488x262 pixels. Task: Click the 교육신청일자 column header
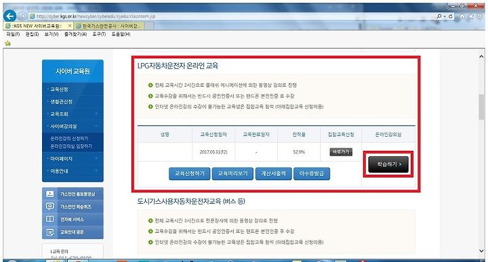[213, 135]
